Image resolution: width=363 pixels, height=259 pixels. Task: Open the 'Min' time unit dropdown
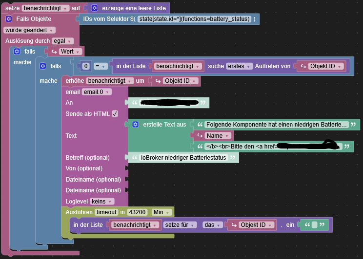point(161,212)
